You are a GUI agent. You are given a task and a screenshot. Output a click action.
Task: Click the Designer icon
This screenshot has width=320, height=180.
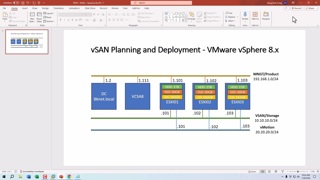[x=266, y=14]
